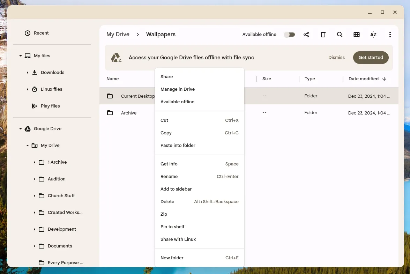Expand the Downloads folder tree
Image resolution: width=410 pixels, height=274 pixels.
coord(28,73)
